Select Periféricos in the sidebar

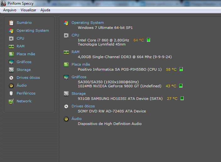[26, 93]
